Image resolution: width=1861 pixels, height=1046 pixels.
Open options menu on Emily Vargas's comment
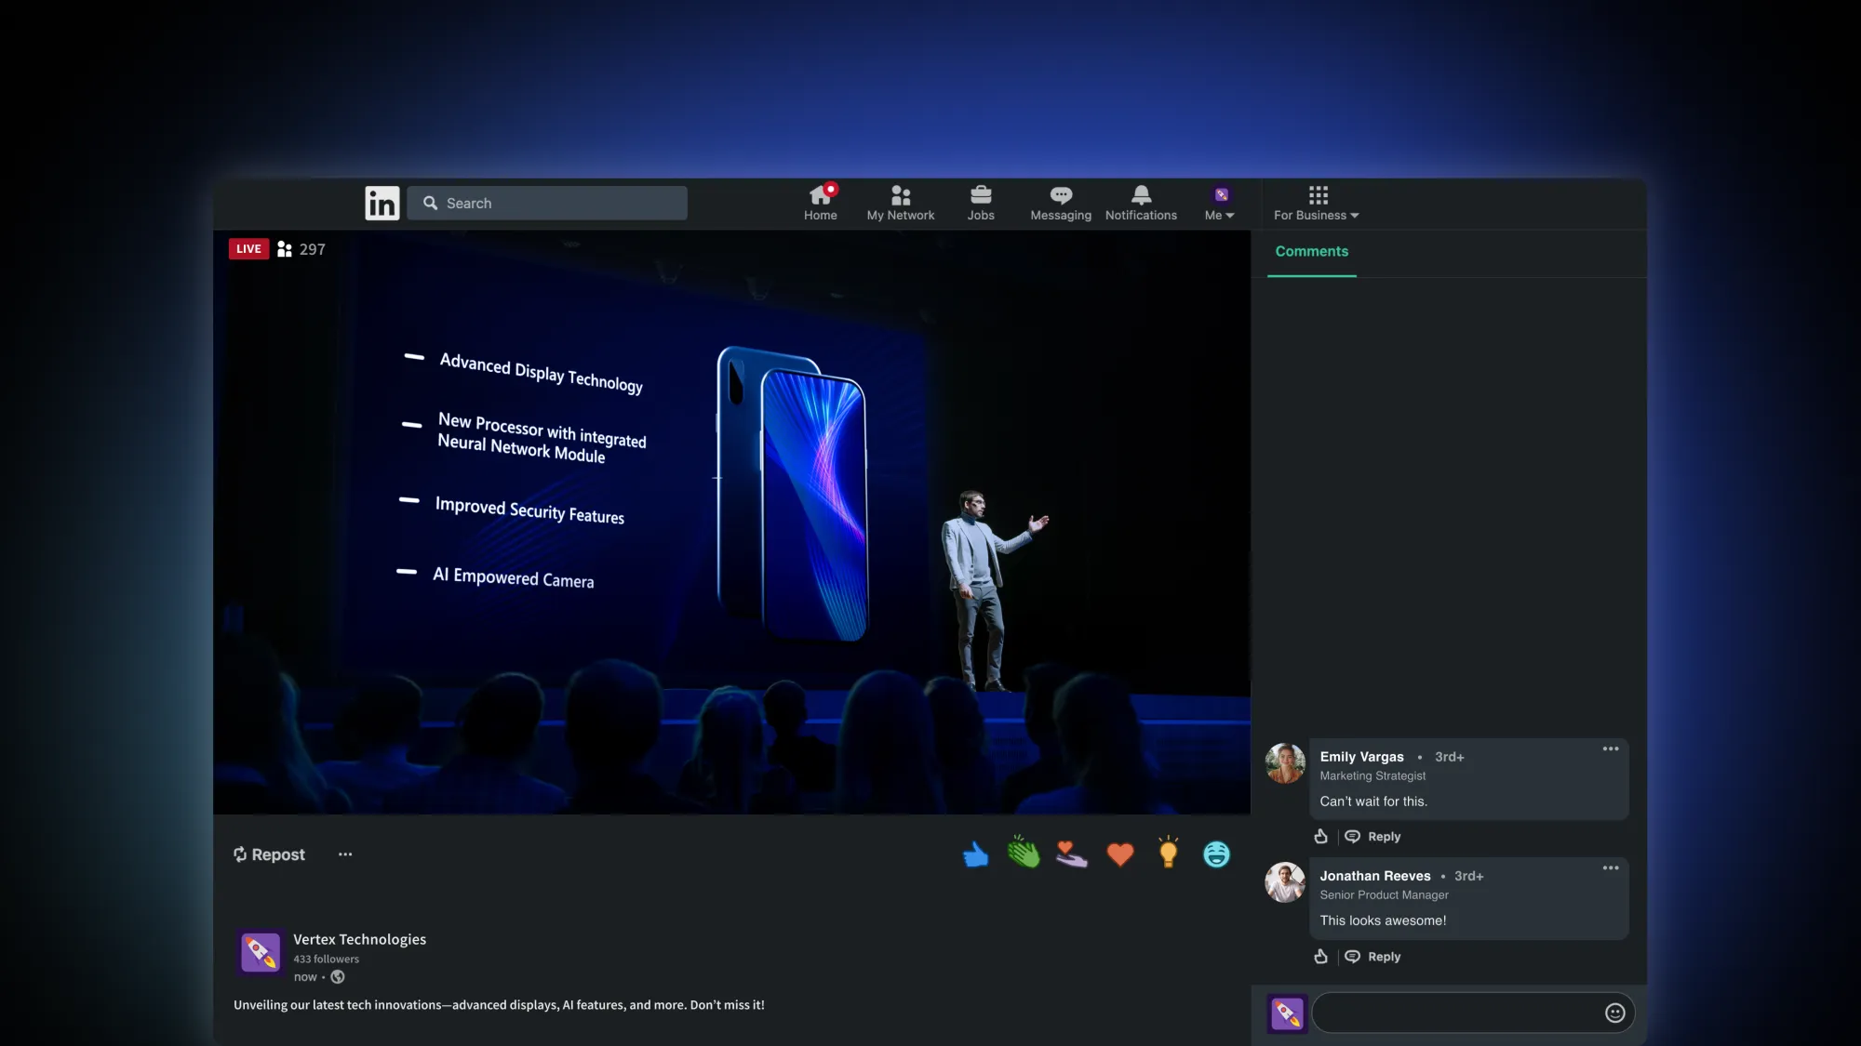click(x=1611, y=748)
